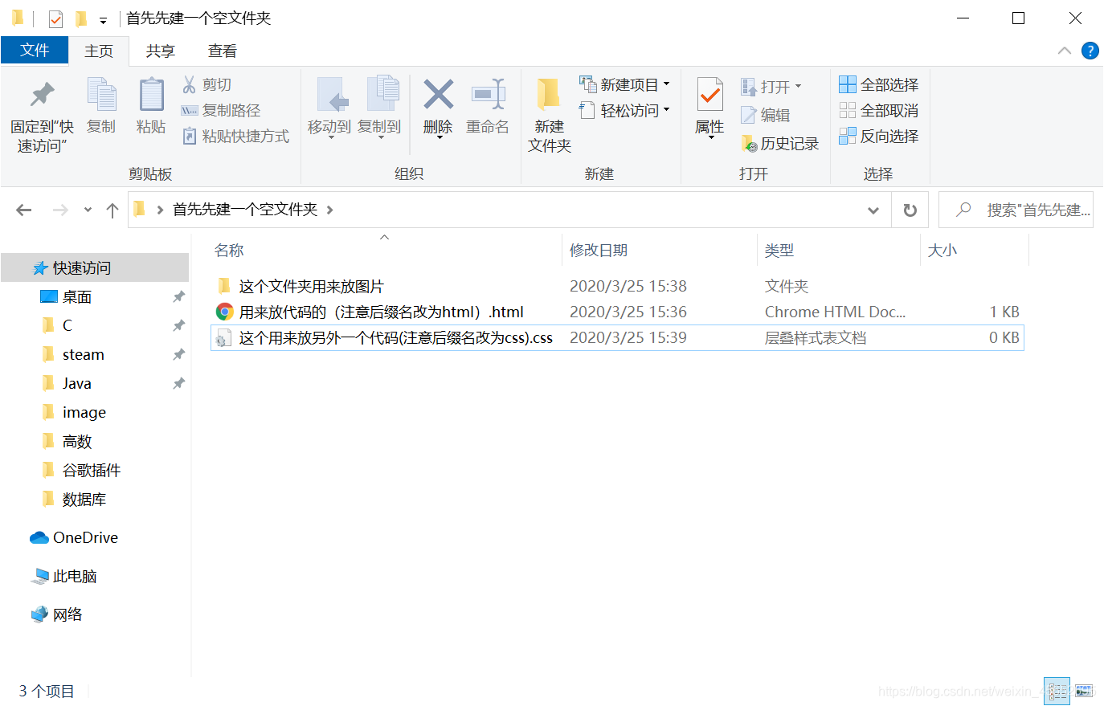Switch to large icons view

click(x=1085, y=691)
